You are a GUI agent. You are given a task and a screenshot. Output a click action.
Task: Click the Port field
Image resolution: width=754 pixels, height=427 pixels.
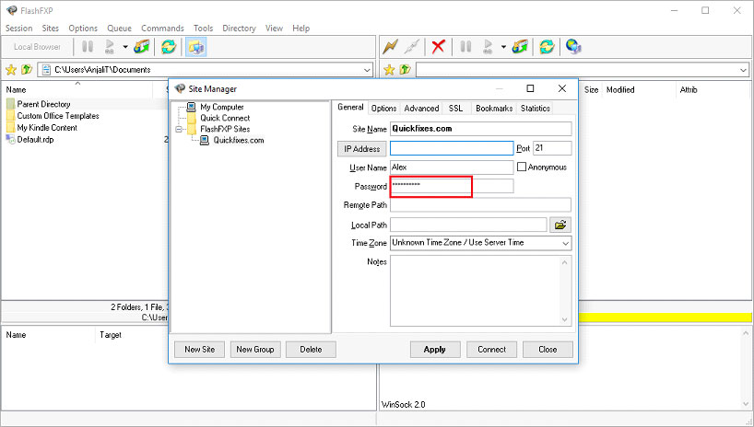[552, 148]
